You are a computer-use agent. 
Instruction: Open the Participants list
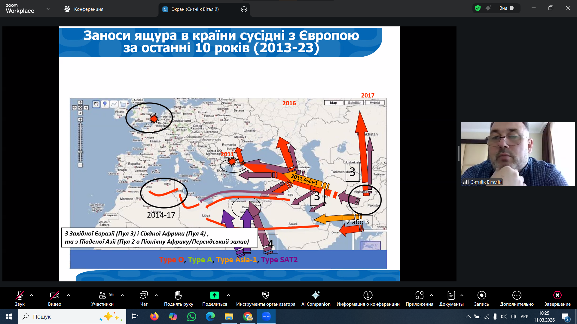click(102, 295)
